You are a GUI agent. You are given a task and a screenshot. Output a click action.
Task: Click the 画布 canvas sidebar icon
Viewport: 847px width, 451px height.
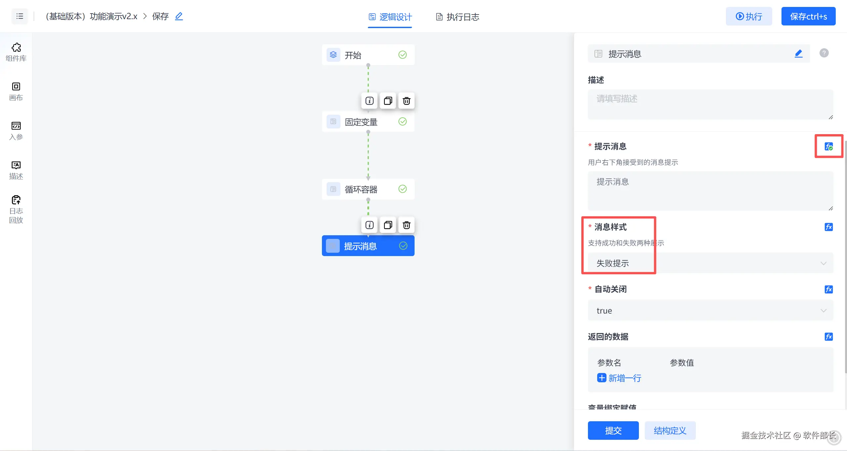[x=16, y=92]
